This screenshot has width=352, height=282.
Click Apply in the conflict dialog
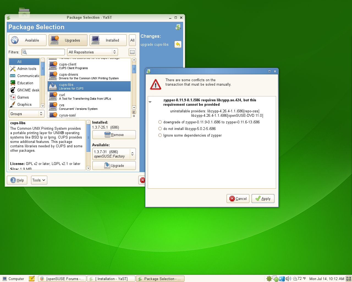point(263,199)
